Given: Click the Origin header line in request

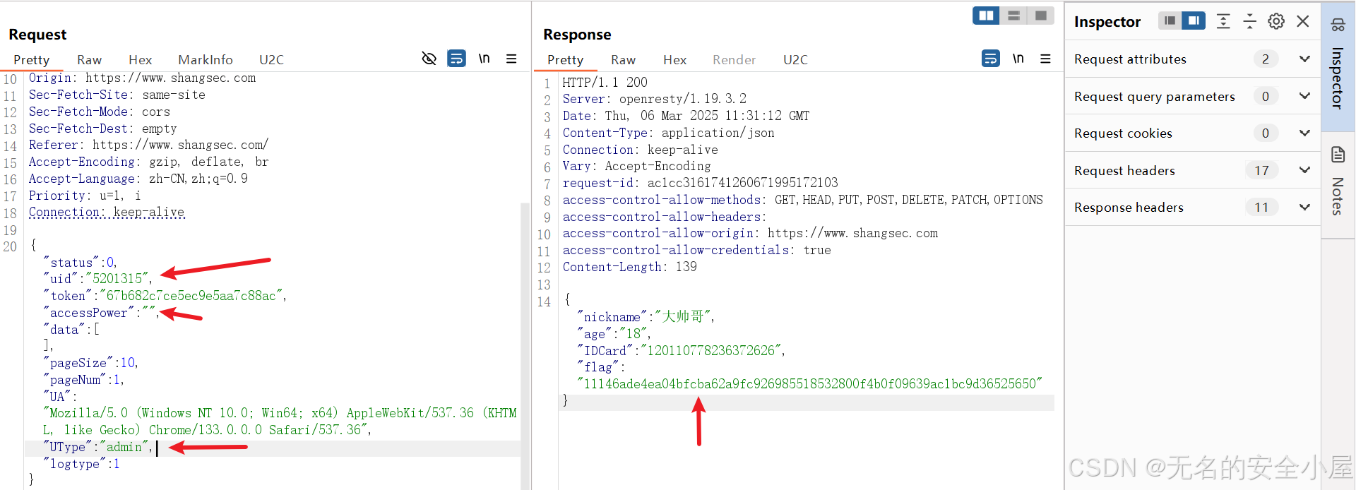Looking at the screenshot, I should (142, 78).
